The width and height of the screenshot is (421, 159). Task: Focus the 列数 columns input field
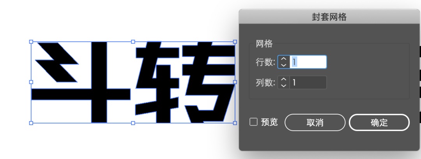308,83
